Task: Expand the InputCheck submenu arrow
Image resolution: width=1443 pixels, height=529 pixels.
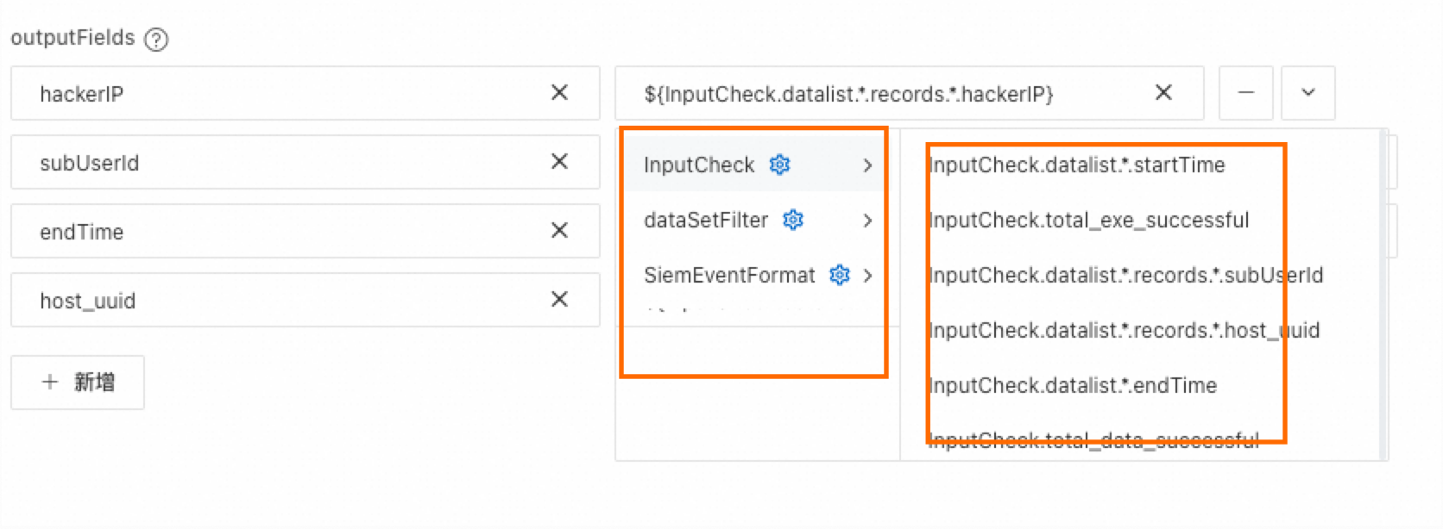Action: (867, 165)
